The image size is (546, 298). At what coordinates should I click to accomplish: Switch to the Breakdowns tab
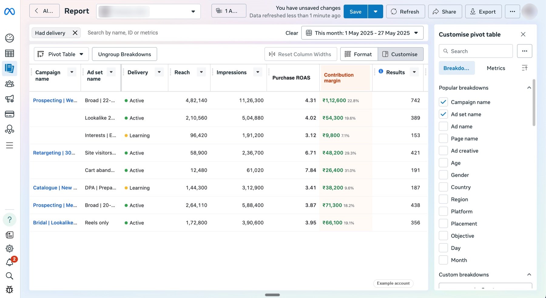point(457,68)
